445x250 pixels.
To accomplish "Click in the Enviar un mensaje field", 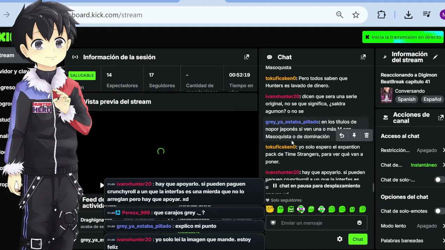I will pos(316,223).
